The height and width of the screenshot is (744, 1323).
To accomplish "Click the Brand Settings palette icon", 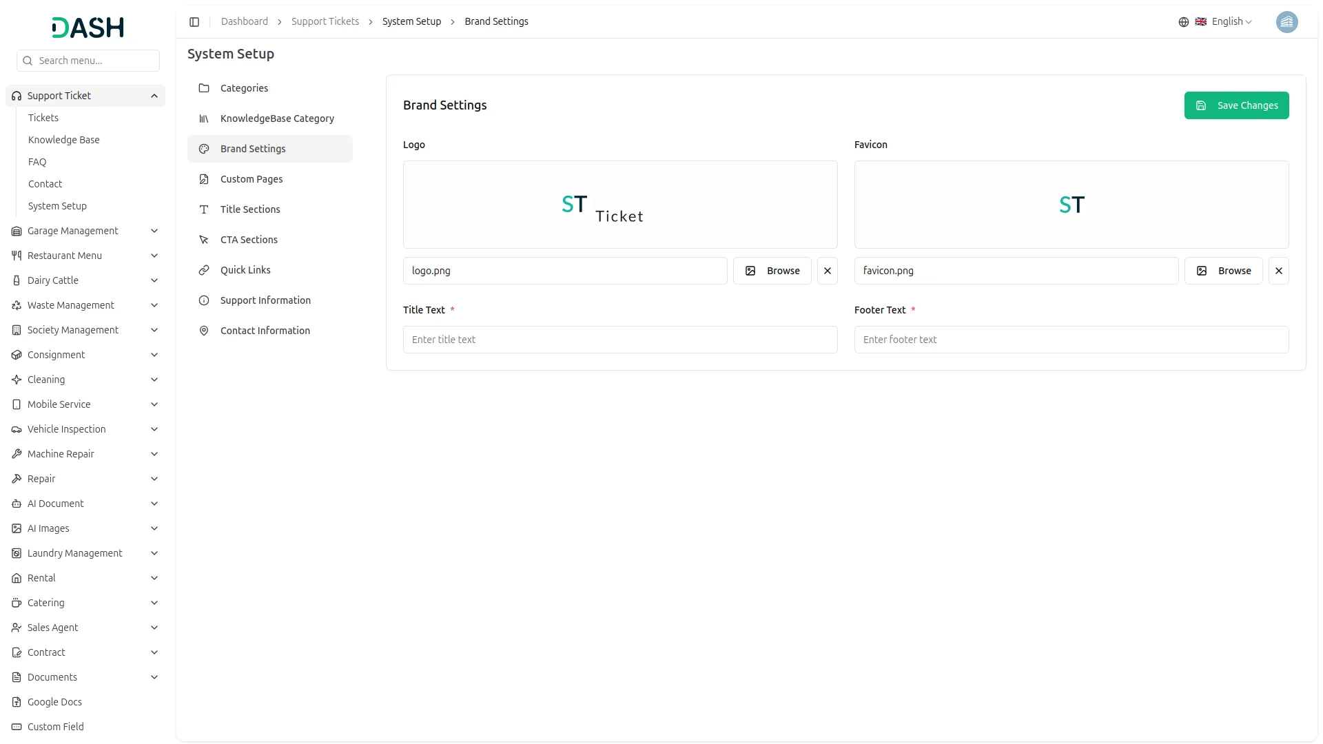I will (x=204, y=149).
